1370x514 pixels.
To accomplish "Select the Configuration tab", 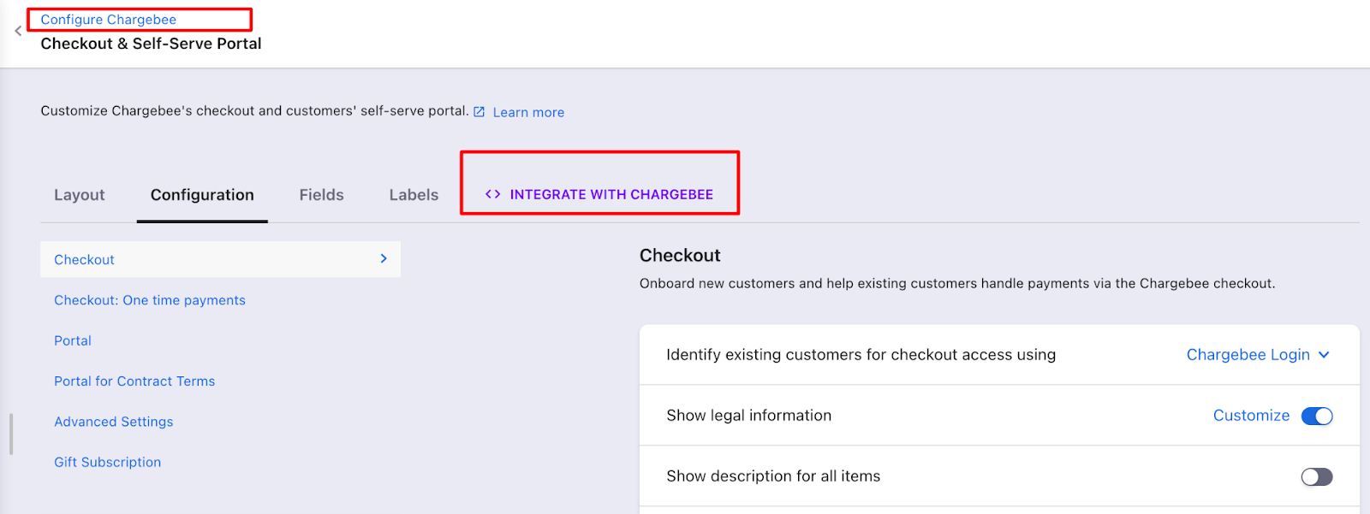I will (x=202, y=195).
